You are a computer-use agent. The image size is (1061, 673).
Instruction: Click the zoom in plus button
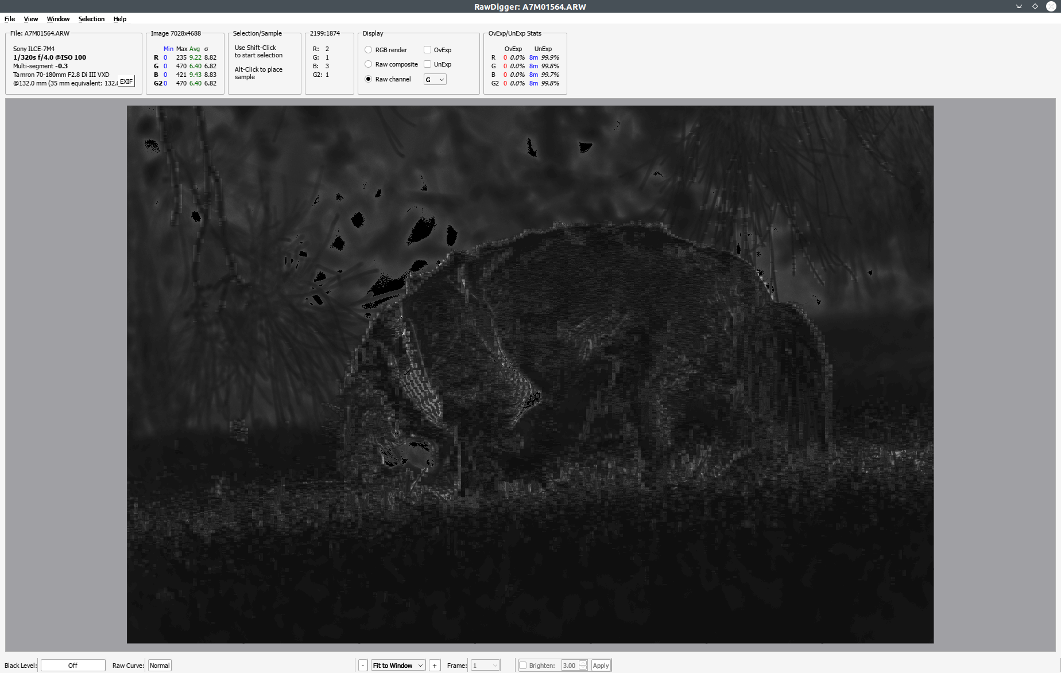(435, 666)
